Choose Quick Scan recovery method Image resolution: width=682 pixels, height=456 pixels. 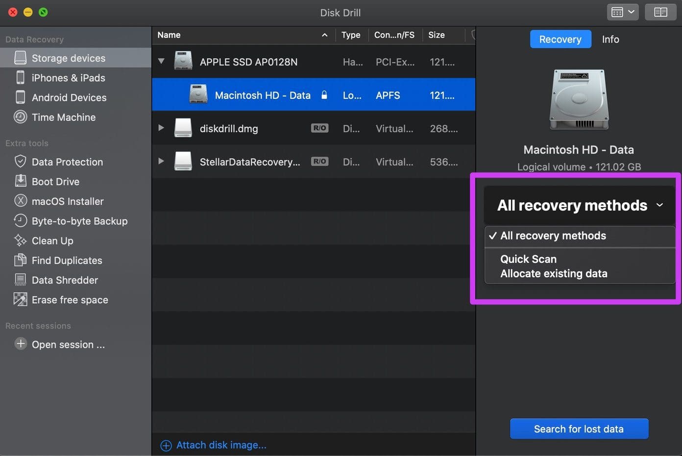click(x=528, y=259)
